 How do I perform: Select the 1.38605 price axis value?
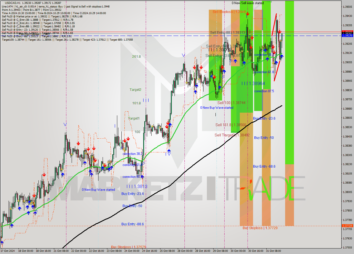[x=347, y=118]
